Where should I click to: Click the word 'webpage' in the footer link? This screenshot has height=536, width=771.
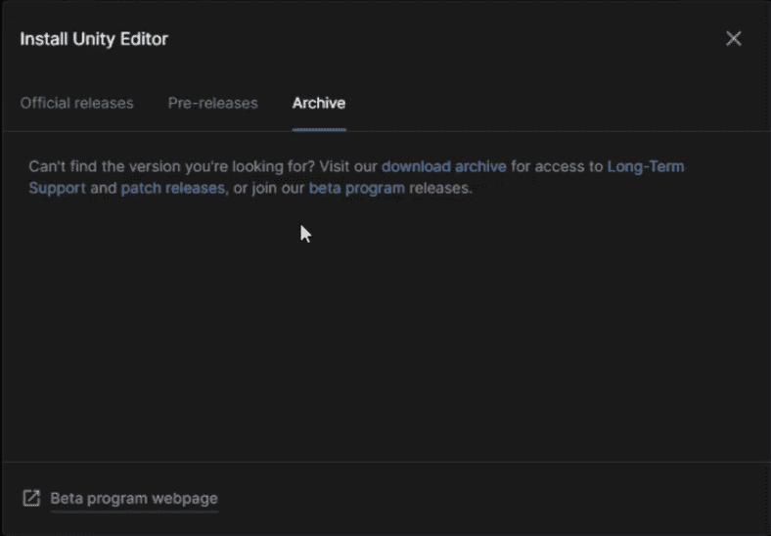[185, 499]
